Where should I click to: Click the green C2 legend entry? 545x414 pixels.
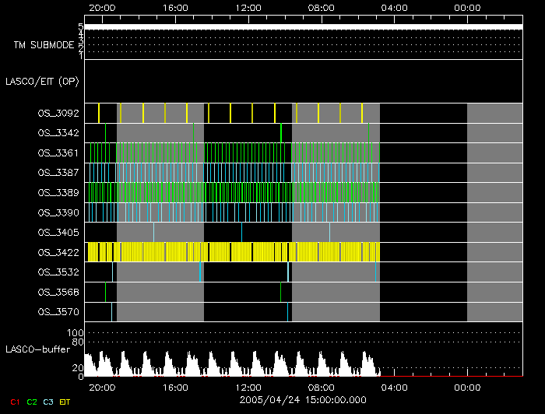click(31, 402)
